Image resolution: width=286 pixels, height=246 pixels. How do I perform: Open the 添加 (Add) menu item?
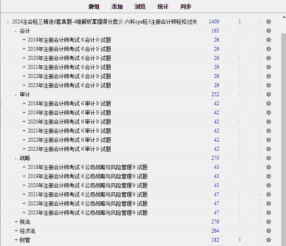[x=117, y=7]
